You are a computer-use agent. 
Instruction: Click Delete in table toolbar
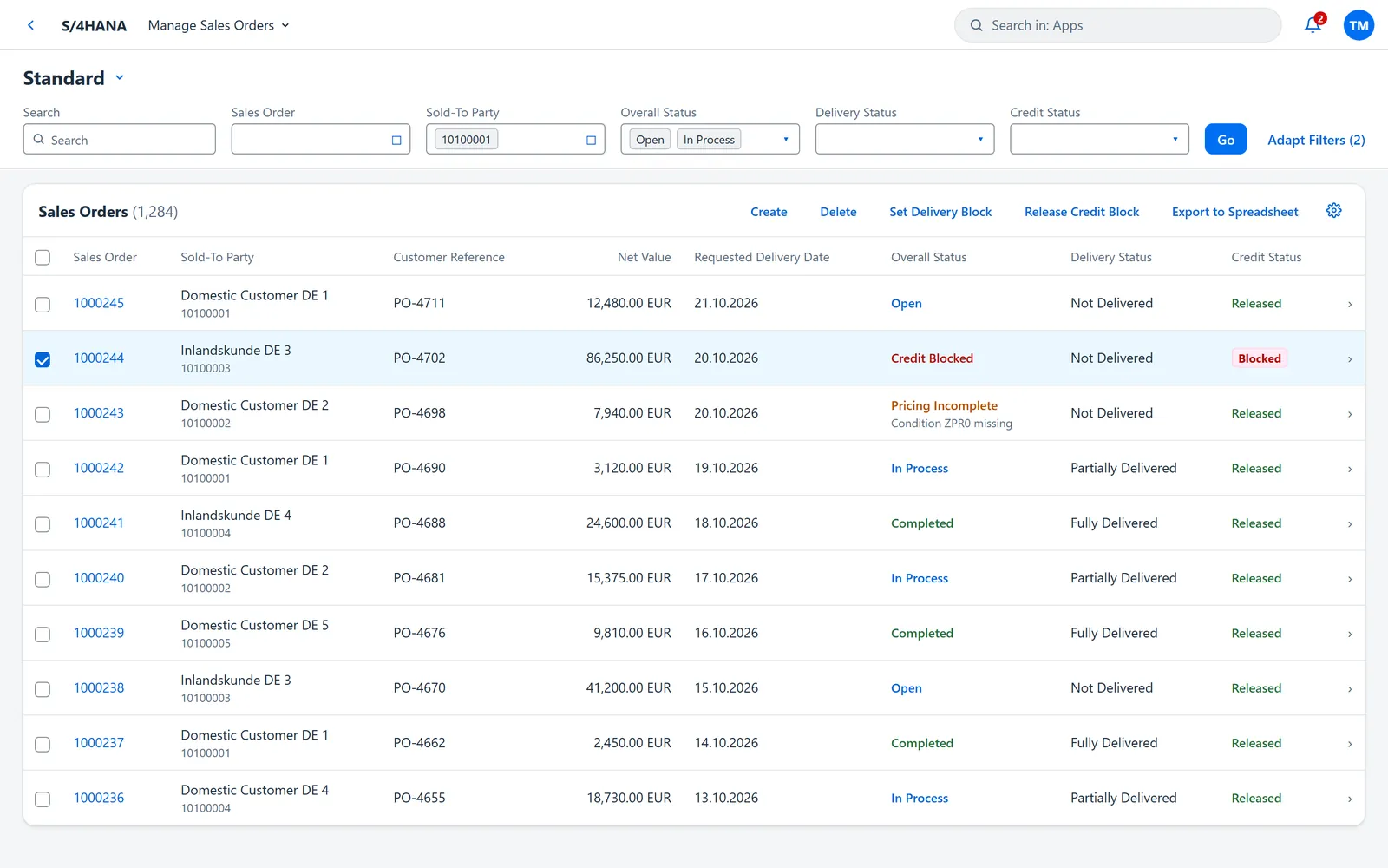838,212
